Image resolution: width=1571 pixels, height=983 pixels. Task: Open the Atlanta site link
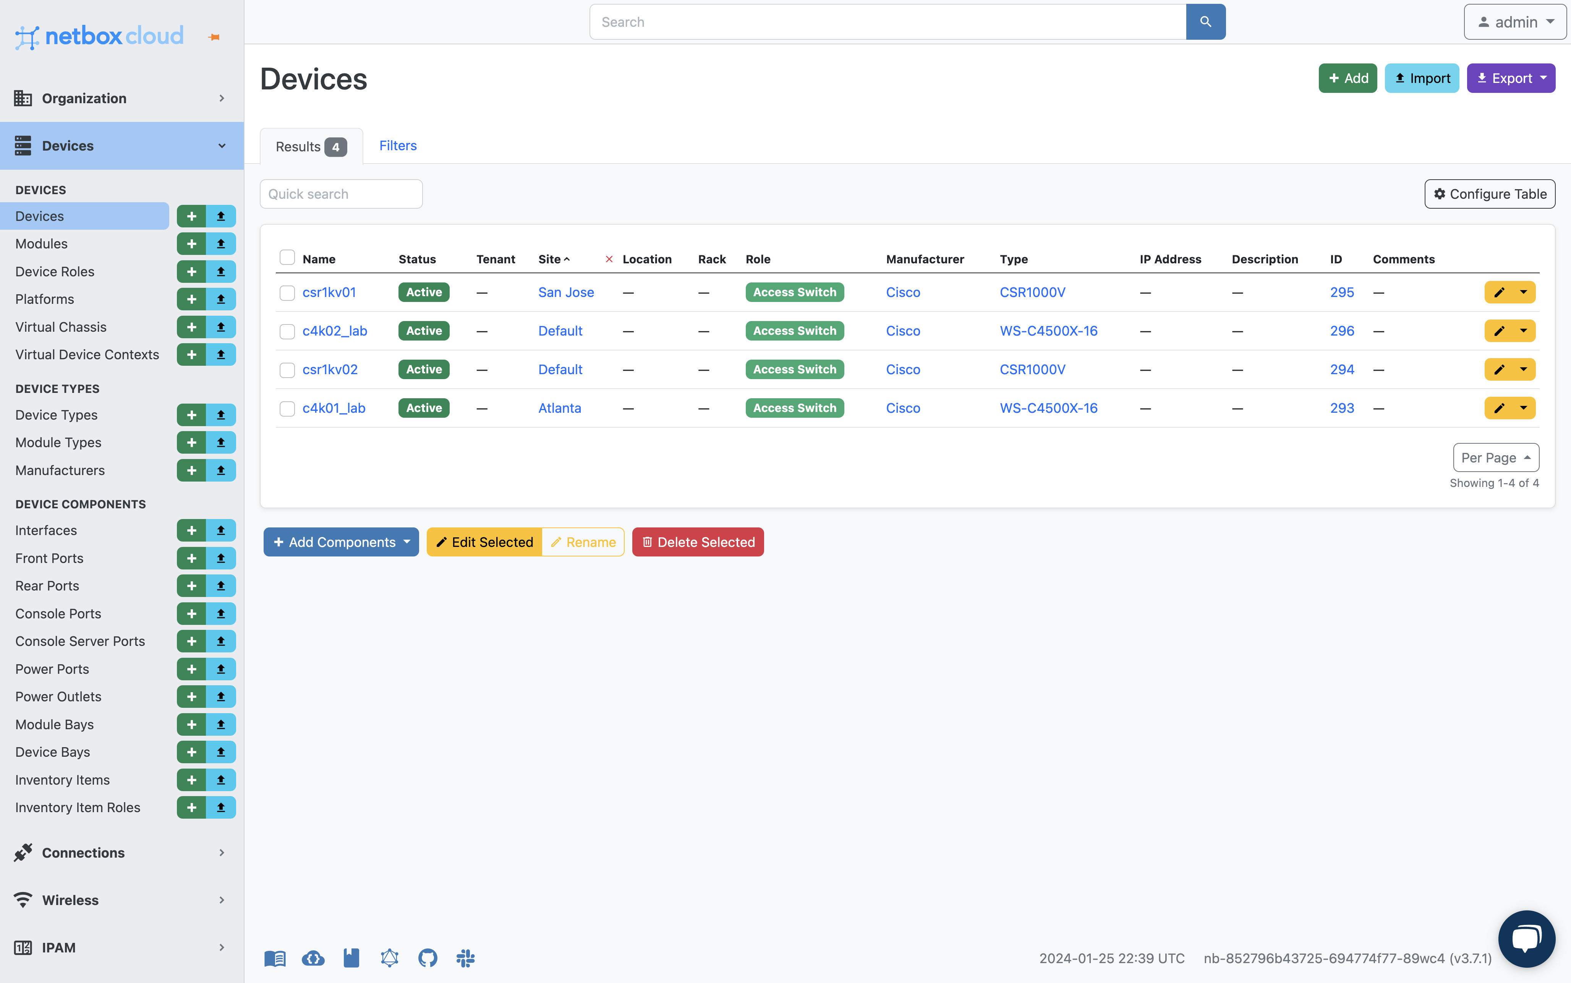click(559, 408)
